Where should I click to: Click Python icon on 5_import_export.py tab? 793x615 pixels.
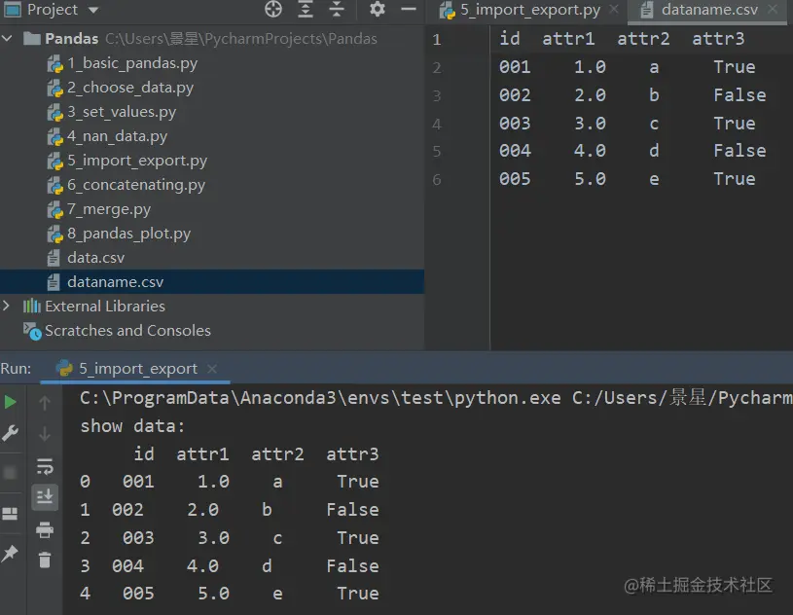447,10
